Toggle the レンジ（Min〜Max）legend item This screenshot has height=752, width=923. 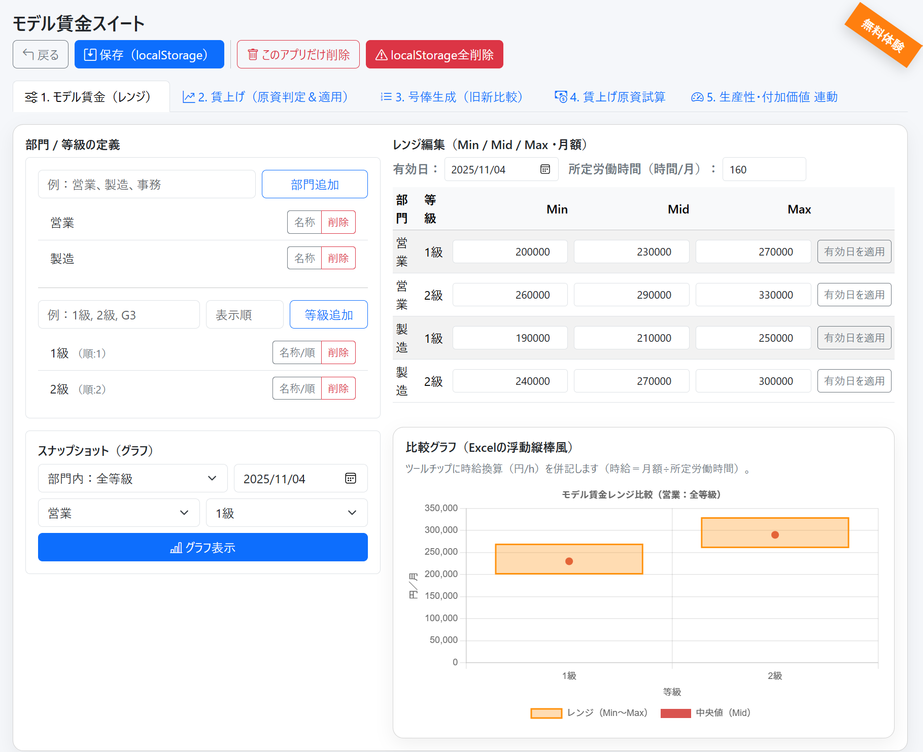[589, 713]
